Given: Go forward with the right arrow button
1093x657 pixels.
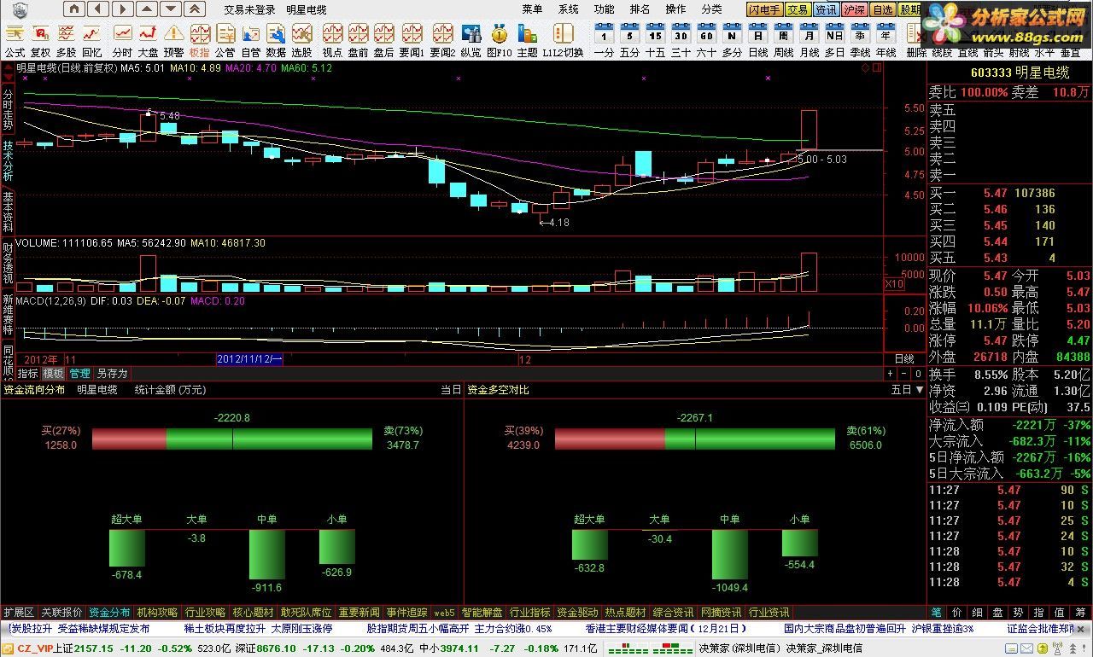Looking at the screenshot, I should 122,9.
